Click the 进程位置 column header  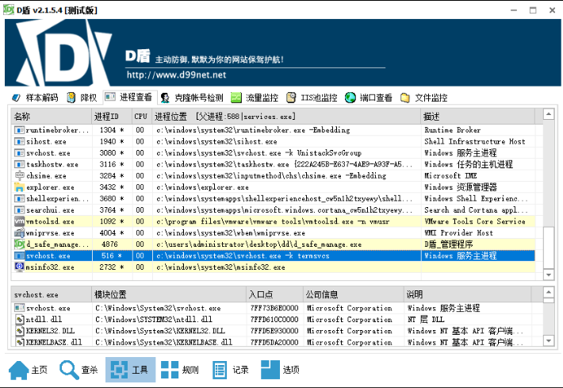(286, 117)
